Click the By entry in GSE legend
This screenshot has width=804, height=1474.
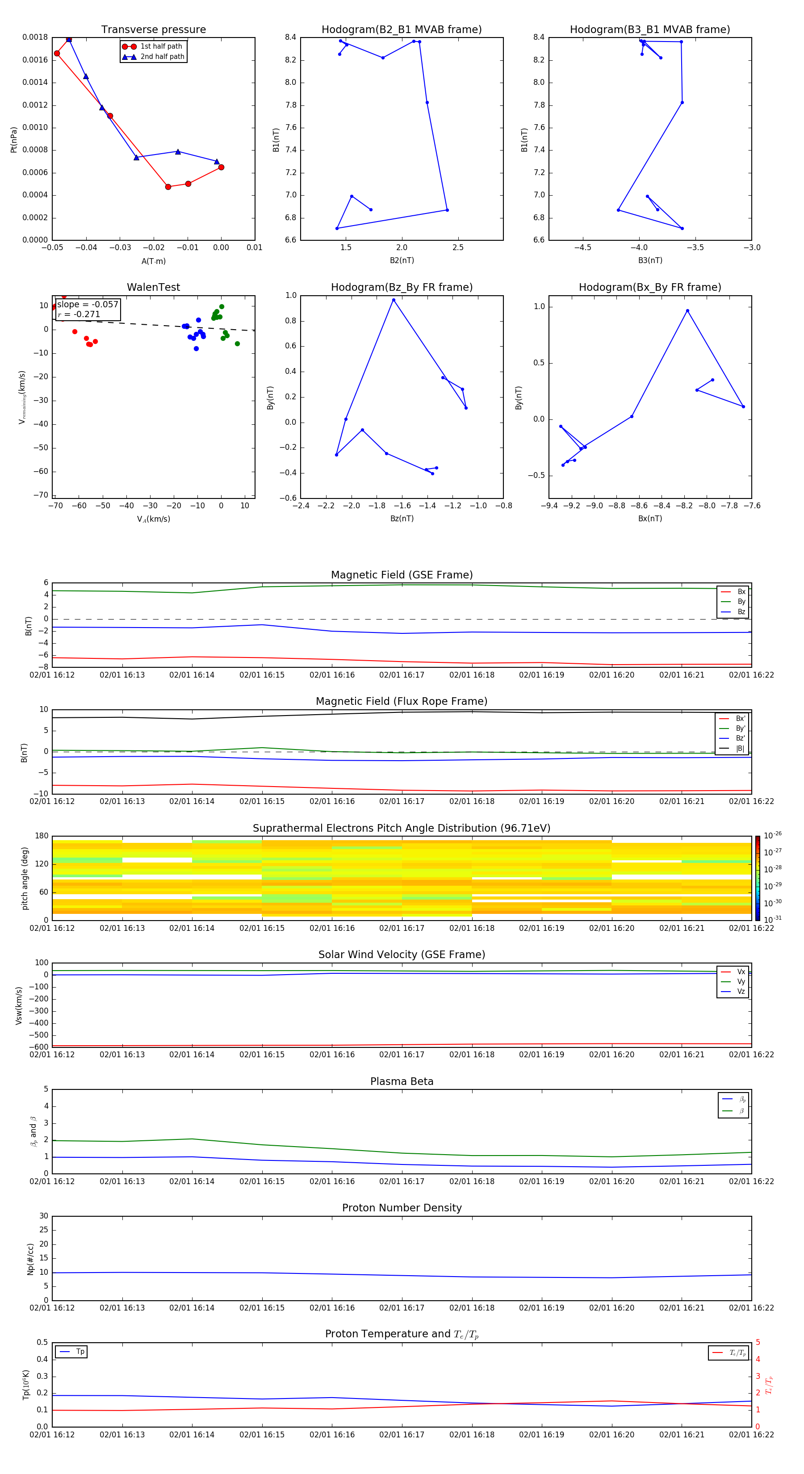click(733, 601)
